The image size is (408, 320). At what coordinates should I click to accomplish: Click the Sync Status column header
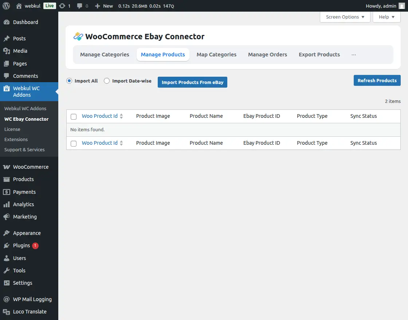pos(364,116)
